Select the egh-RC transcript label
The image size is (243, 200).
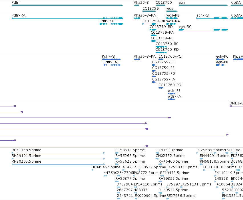[185, 27]
